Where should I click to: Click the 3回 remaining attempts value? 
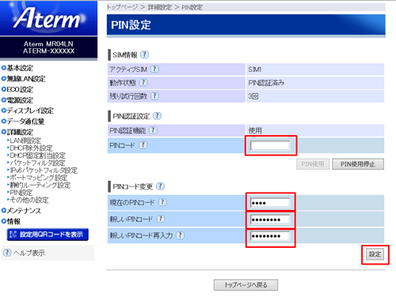(x=253, y=96)
